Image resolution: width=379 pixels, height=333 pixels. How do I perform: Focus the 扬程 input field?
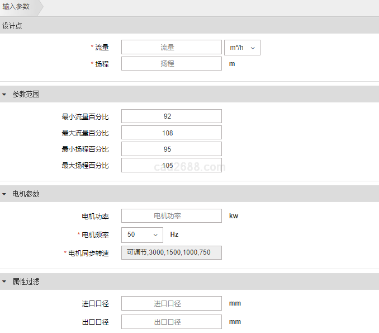171,64
